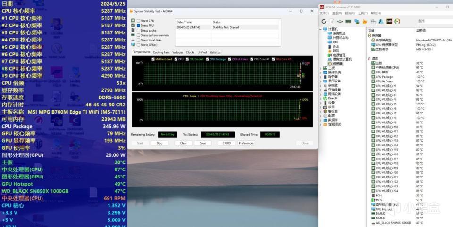453x227 pixels.
Task: Click the network monitor toolbar icon
Action: coord(356,21)
